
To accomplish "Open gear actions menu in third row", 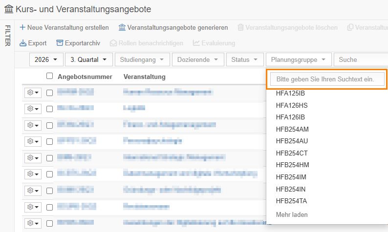I will (x=33, y=125).
